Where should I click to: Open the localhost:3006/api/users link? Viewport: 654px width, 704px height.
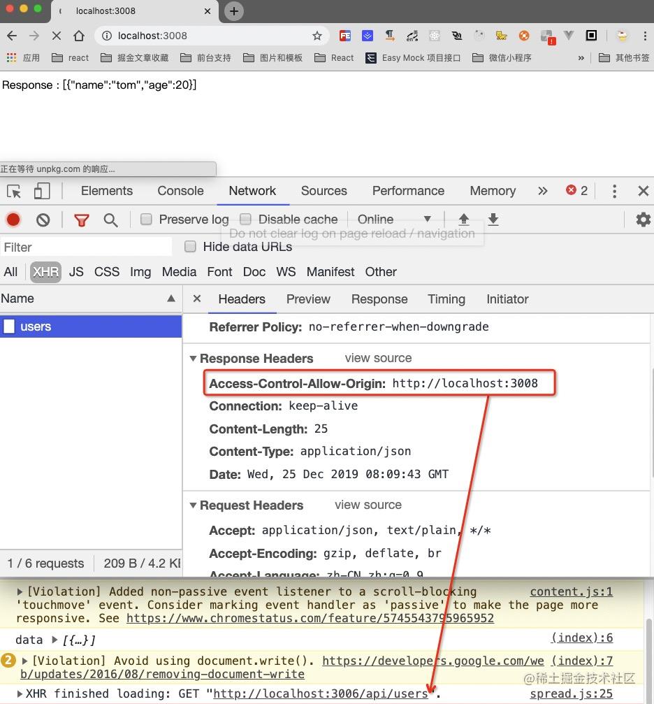click(321, 694)
